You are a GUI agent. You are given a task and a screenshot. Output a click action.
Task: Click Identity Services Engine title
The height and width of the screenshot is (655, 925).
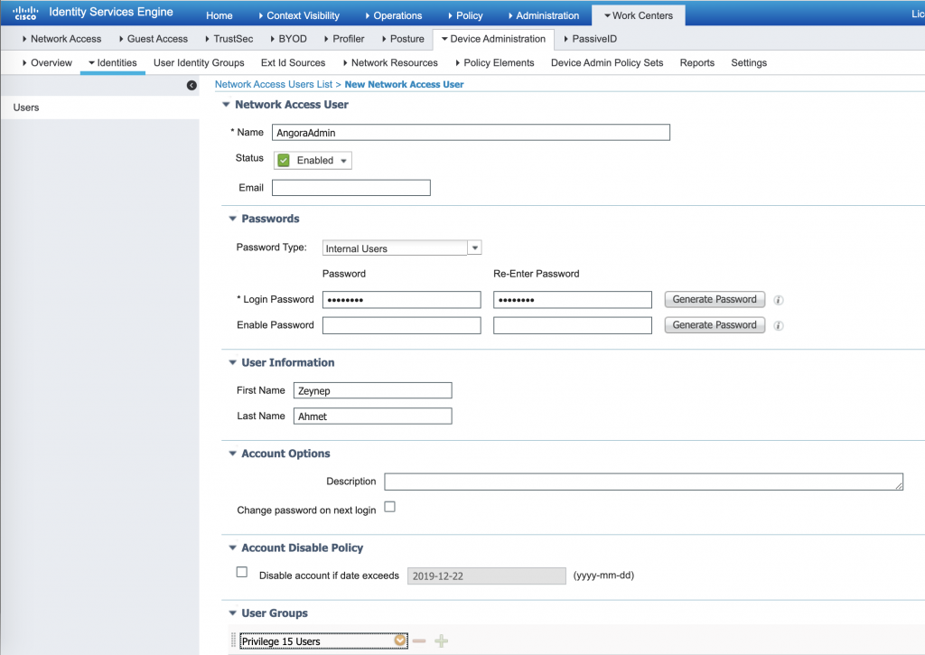coord(111,13)
